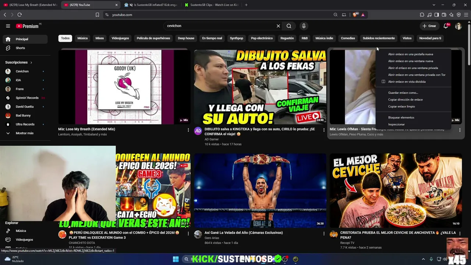Filter the feed by Deep house chip
The image size is (471, 265).
tap(186, 38)
